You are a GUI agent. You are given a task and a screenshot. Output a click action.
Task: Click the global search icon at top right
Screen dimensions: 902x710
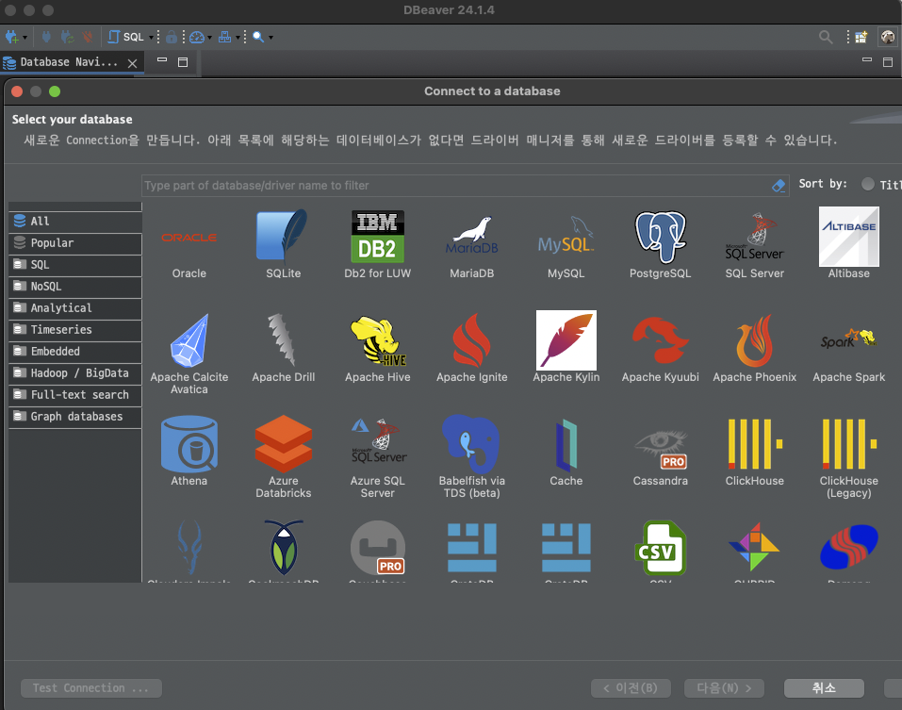826,38
